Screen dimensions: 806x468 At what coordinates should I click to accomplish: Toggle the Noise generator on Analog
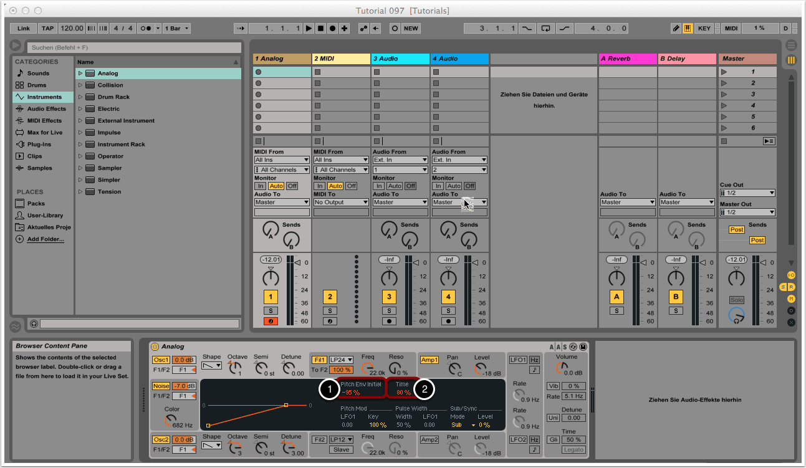point(160,386)
